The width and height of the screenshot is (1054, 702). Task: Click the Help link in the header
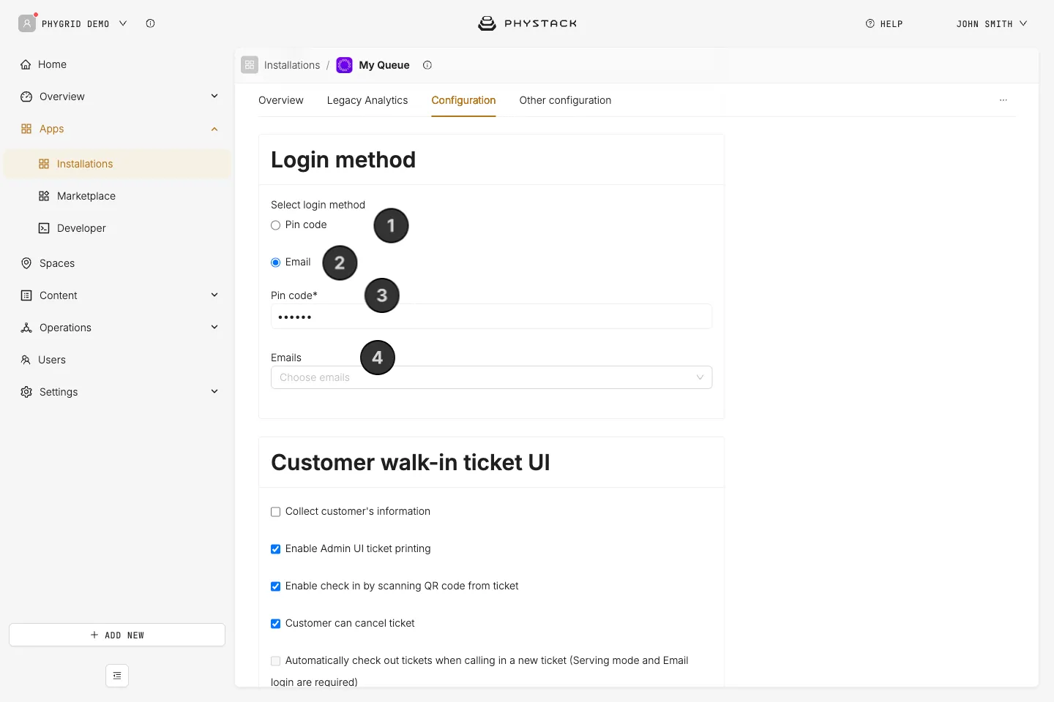tap(884, 23)
